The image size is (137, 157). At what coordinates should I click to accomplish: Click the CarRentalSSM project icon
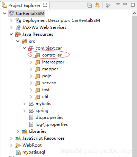pyautogui.click(x=11, y=14)
